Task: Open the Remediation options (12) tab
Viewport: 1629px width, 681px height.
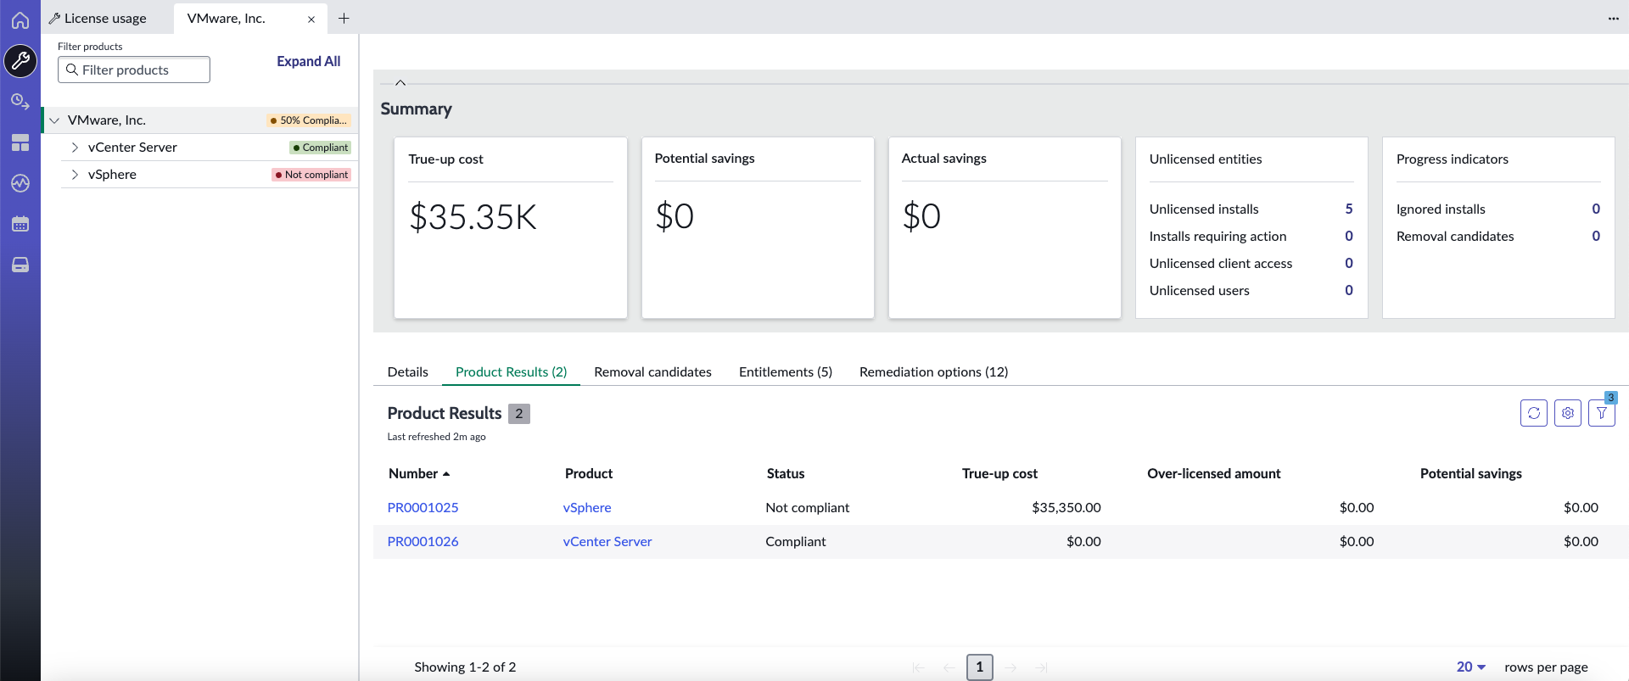Action: click(934, 371)
